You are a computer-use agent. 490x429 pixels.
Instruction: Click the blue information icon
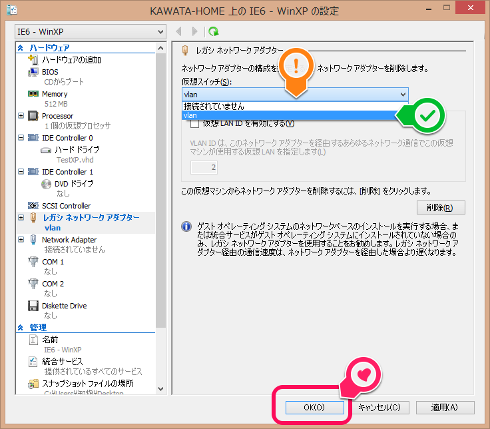(x=186, y=226)
